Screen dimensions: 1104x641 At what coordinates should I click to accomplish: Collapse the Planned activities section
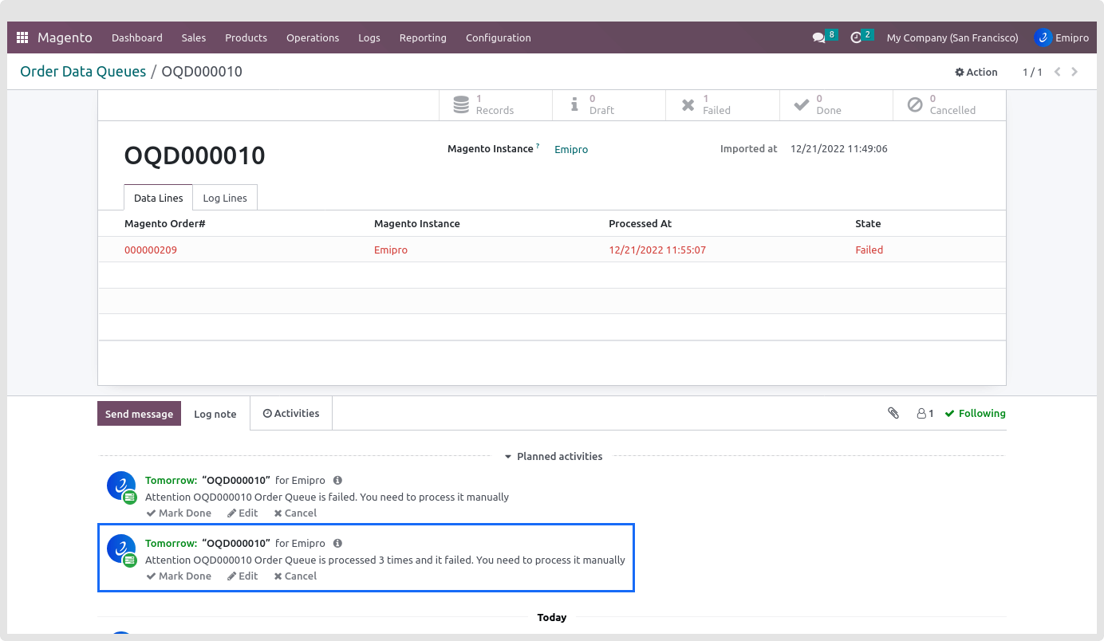point(553,457)
